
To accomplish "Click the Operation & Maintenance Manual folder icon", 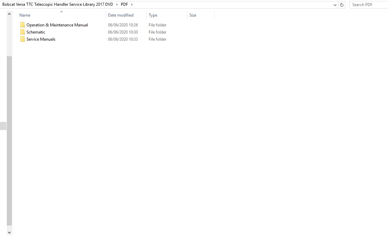I will pyautogui.click(x=22, y=25).
